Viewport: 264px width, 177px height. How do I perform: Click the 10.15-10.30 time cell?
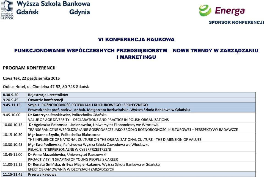[x=13, y=137]
